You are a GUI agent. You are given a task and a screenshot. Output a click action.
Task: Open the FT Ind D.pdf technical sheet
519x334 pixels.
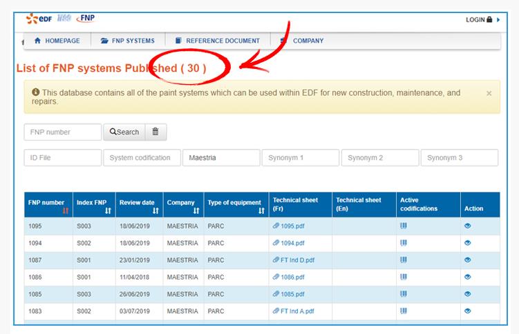[297, 260]
